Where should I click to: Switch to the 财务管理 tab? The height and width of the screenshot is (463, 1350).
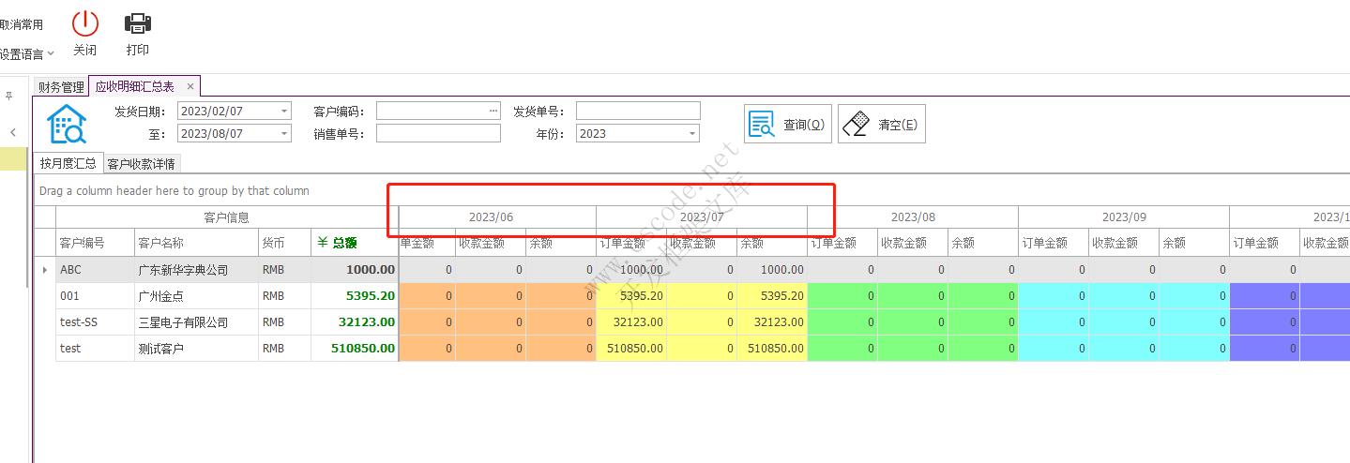(61, 87)
